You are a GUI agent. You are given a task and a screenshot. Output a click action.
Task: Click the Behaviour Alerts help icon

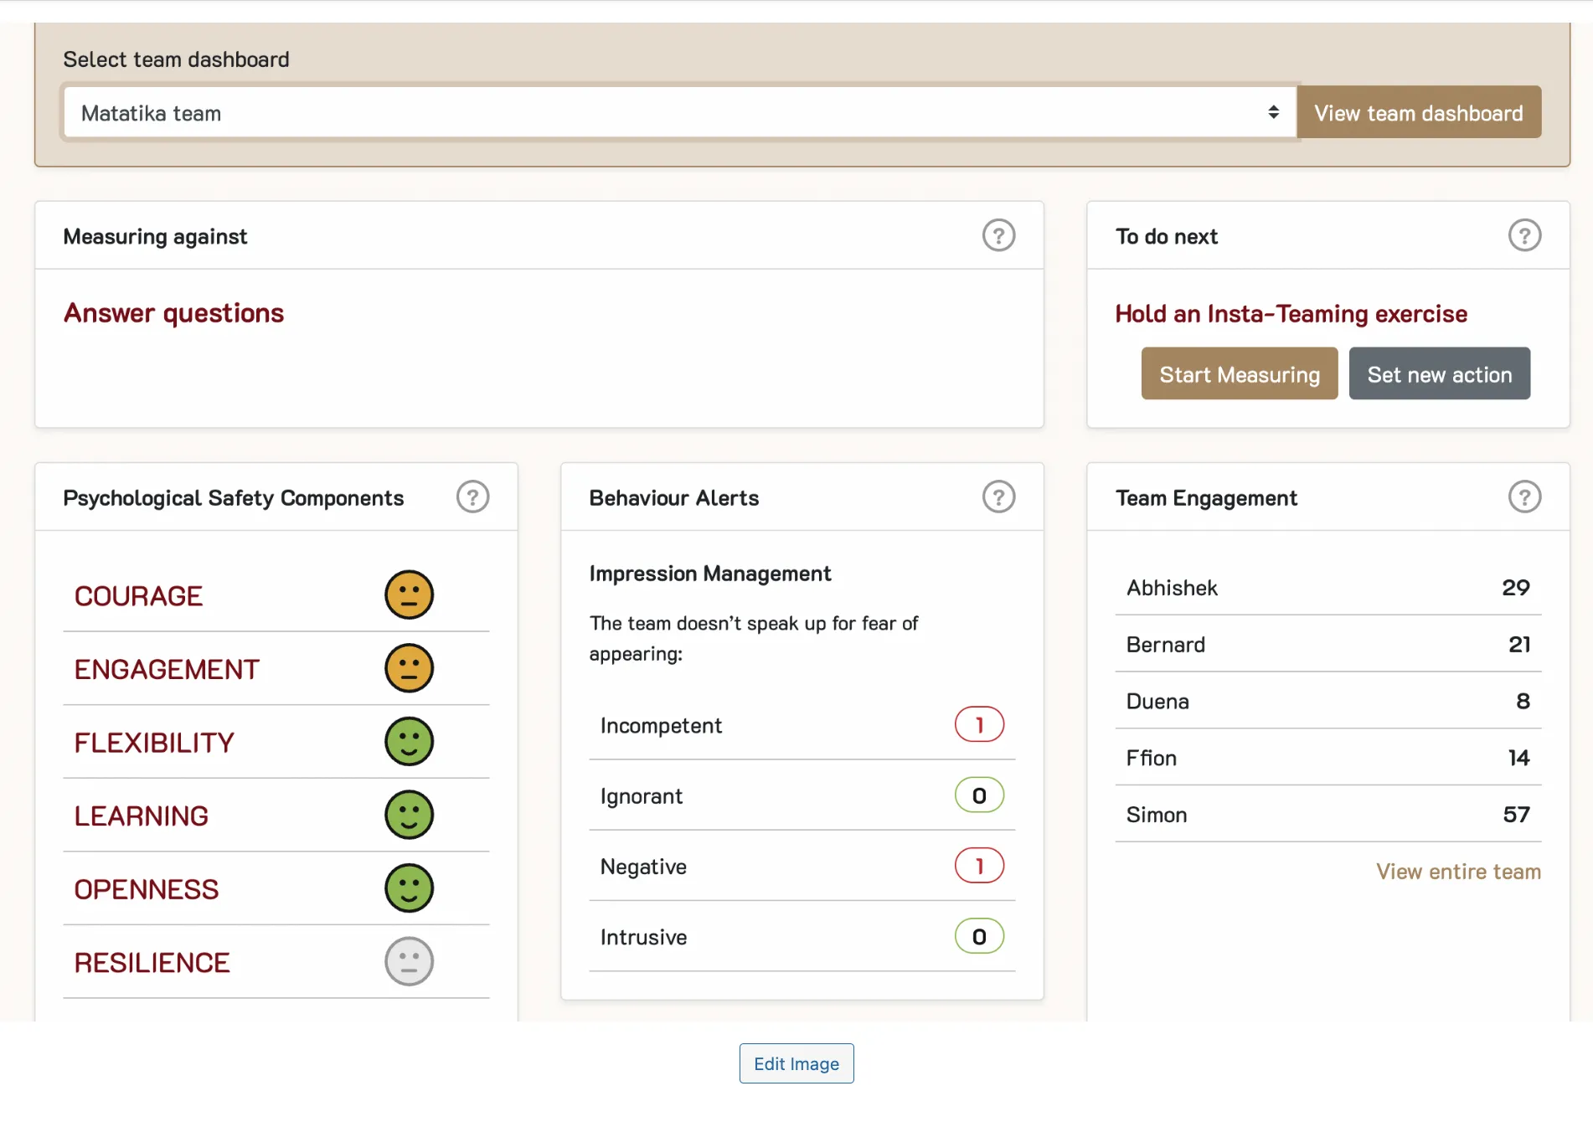(x=998, y=497)
